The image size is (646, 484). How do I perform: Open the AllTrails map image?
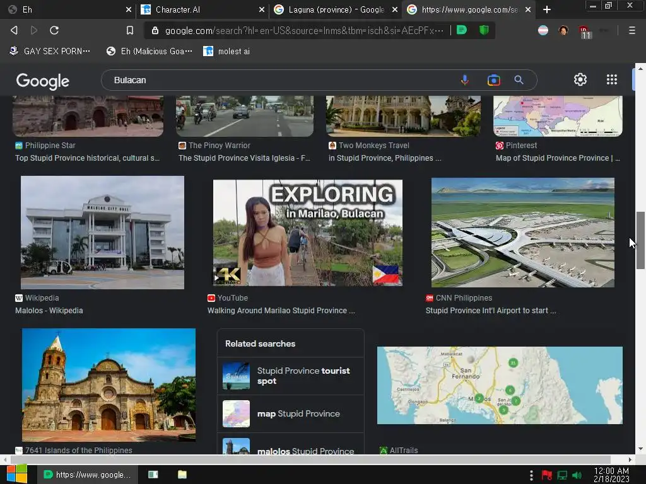pos(500,385)
